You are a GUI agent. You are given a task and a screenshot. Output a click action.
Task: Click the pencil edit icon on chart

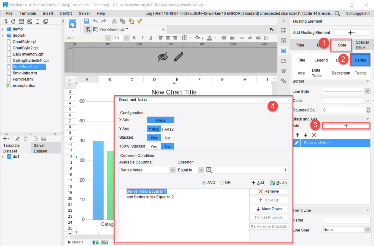178,57
